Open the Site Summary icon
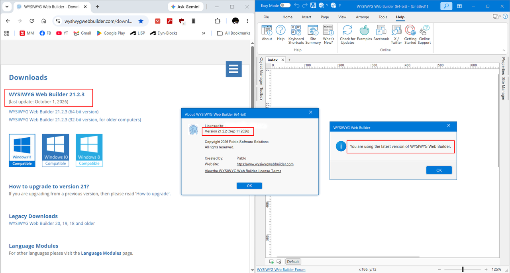Image resolution: width=510 pixels, height=273 pixels. pos(313,35)
